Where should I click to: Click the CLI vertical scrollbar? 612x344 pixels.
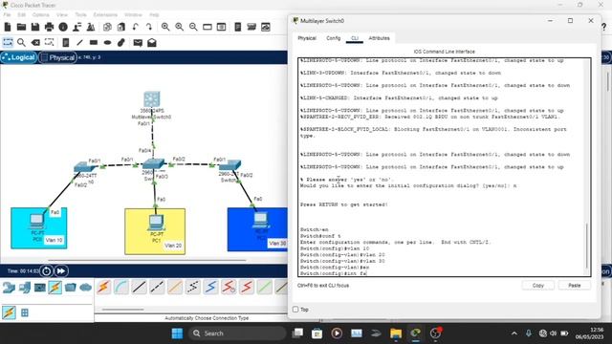pyautogui.click(x=586, y=246)
